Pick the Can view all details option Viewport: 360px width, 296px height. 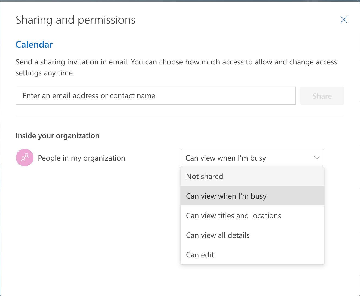point(252,235)
